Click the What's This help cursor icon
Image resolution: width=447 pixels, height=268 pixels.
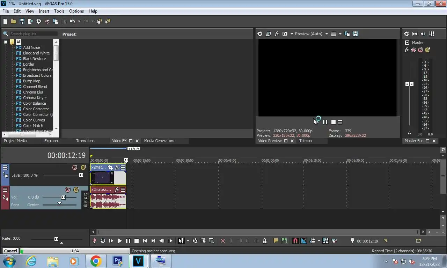coord(108,21)
